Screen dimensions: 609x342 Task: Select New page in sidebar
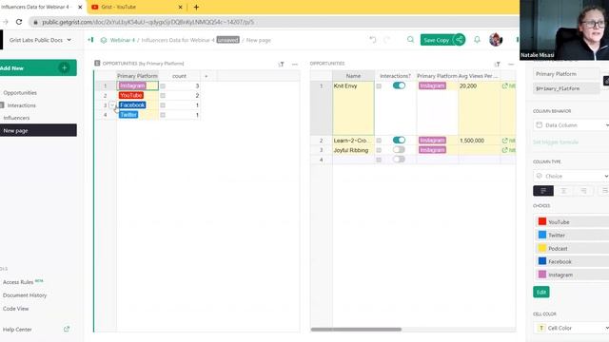coord(38,130)
